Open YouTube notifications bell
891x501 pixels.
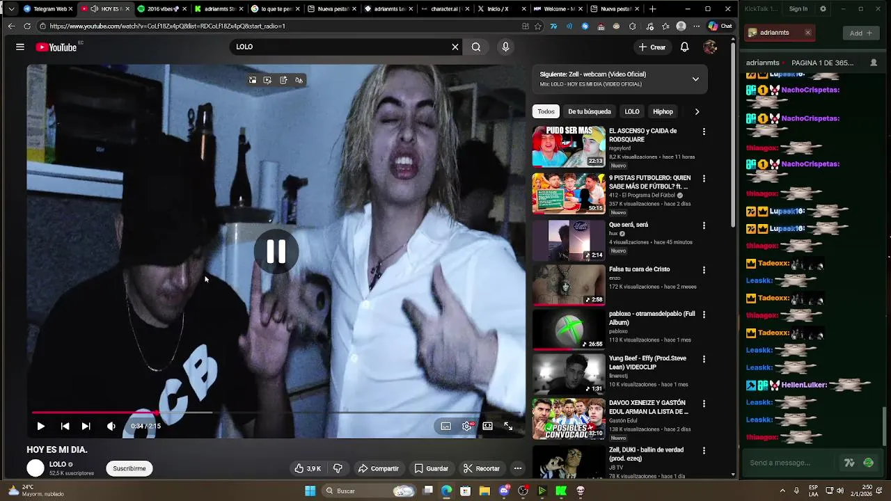coord(684,47)
